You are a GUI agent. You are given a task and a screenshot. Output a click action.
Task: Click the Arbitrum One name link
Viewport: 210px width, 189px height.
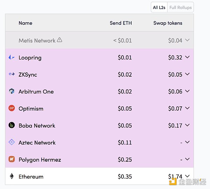(x=36, y=92)
